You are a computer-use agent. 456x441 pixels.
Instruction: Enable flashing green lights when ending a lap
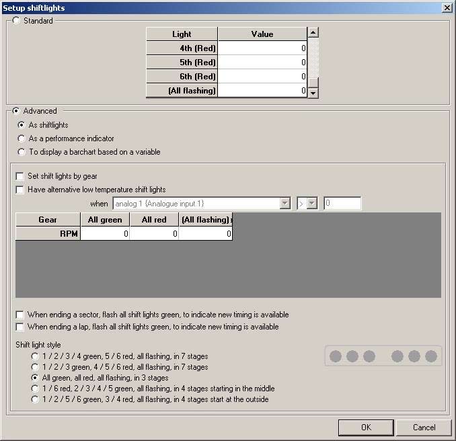coord(20,327)
